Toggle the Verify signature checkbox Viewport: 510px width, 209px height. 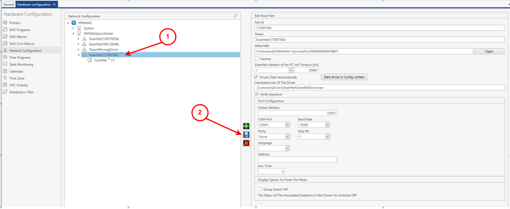(x=257, y=94)
